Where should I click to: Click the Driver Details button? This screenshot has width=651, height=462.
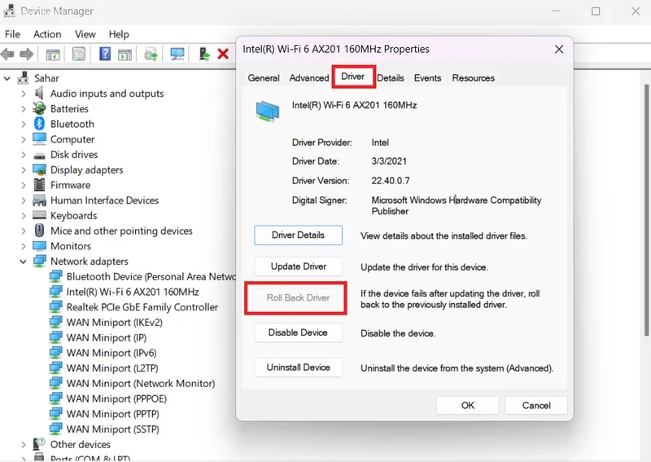(x=298, y=235)
